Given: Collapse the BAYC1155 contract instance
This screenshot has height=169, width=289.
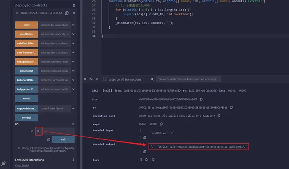Looking at the screenshot, I should 17,13.
